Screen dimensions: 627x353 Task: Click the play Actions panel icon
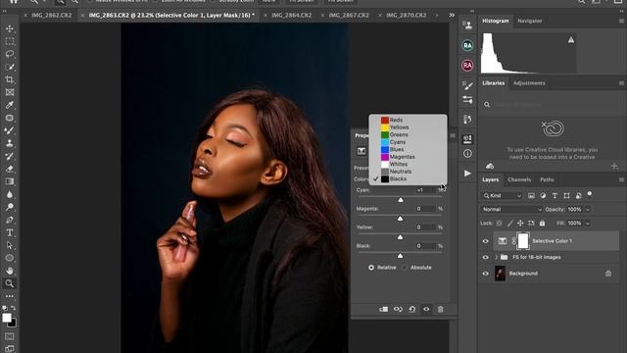[x=467, y=174]
